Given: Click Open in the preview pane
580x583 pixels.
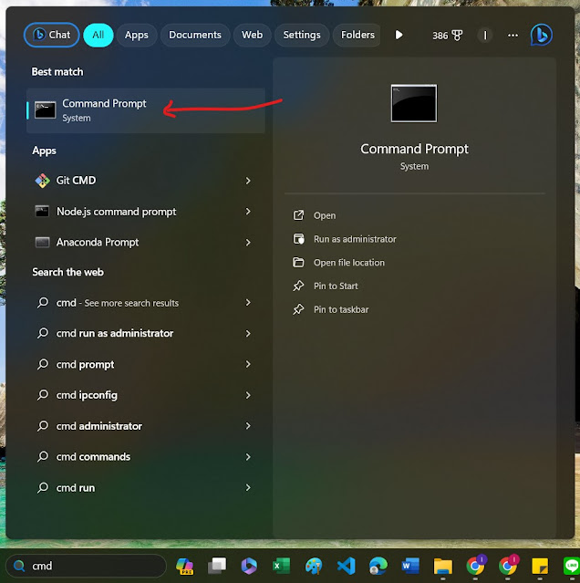Looking at the screenshot, I should coord(325,215).
